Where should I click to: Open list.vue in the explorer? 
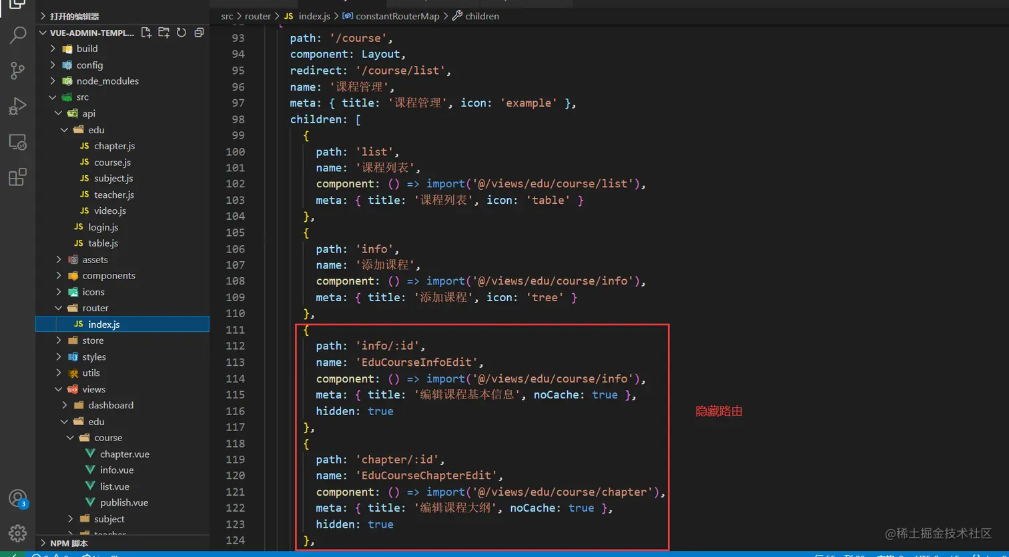coord(122,486)
